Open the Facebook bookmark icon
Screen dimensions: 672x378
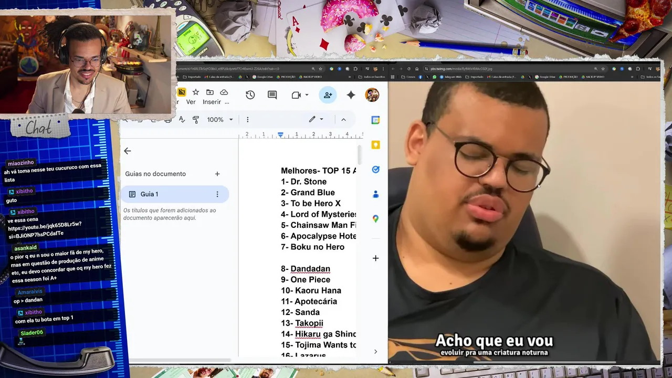(420, 77)
